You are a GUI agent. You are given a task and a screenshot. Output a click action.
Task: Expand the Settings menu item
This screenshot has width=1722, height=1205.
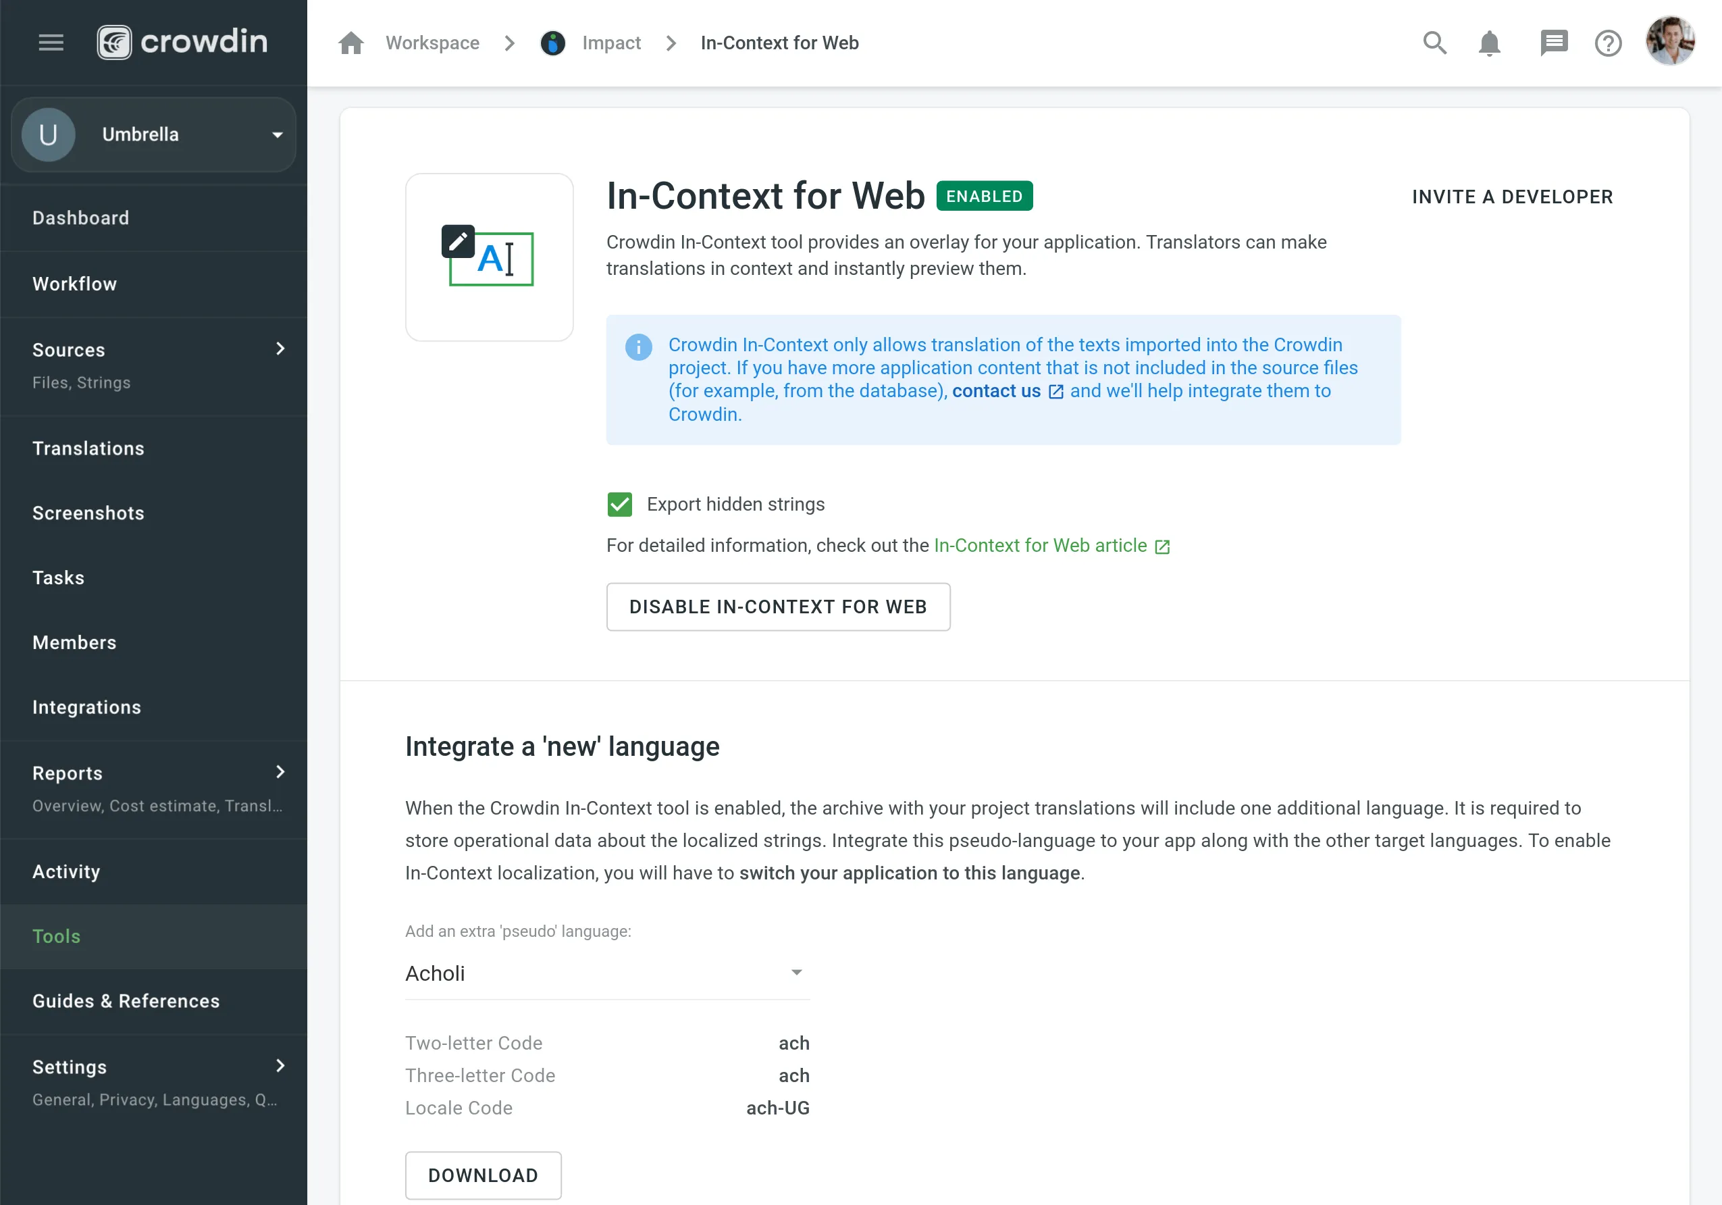pyautogui.click(x=279, y=1068)
